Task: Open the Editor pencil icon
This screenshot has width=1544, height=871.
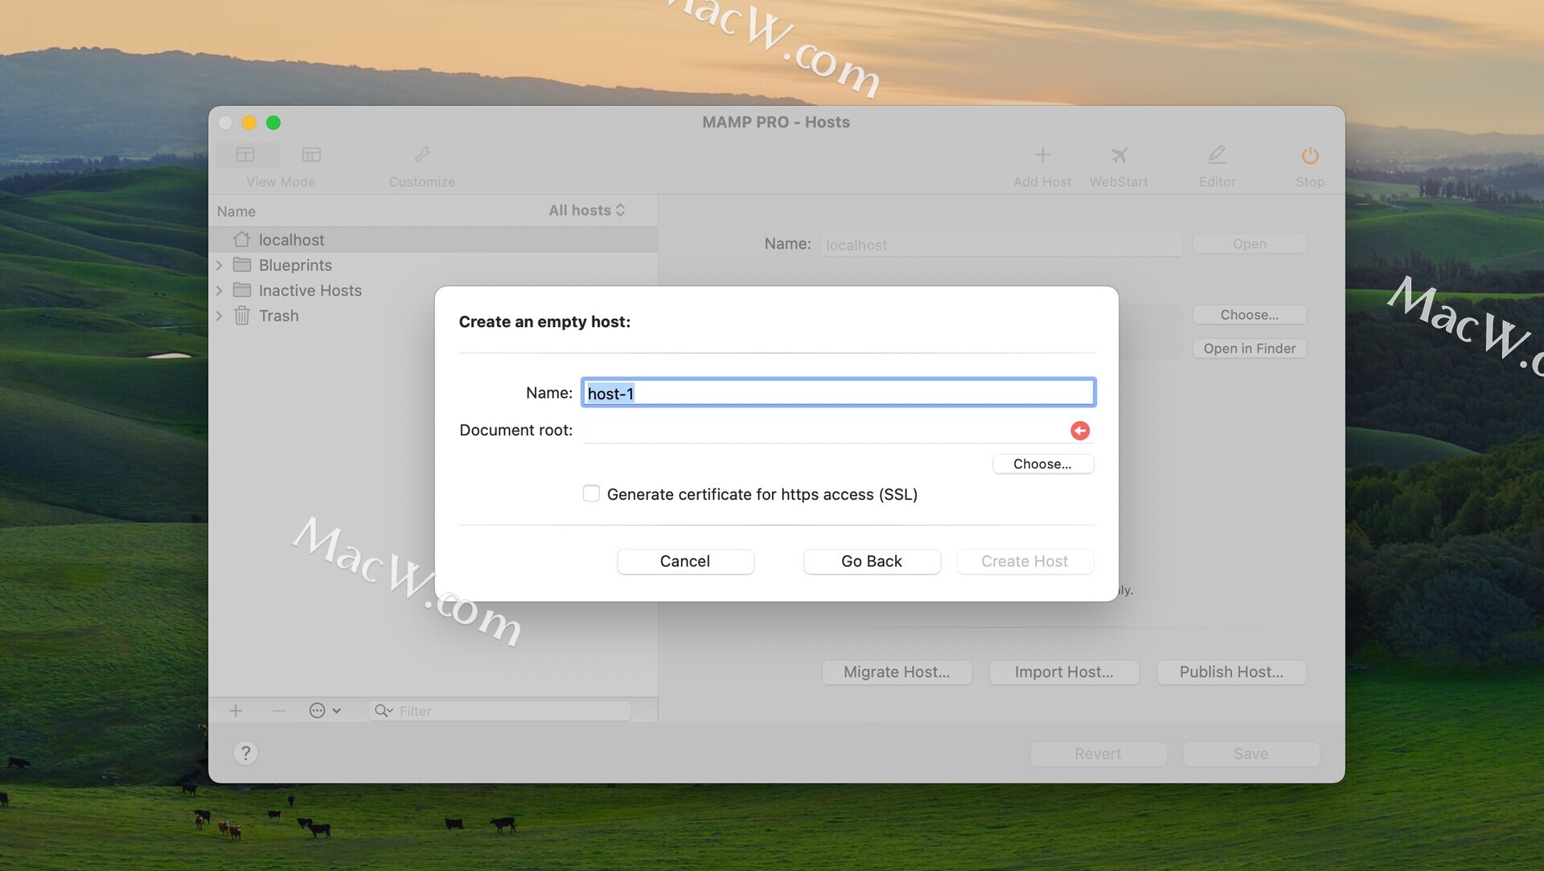Action: coord(1217,154)
